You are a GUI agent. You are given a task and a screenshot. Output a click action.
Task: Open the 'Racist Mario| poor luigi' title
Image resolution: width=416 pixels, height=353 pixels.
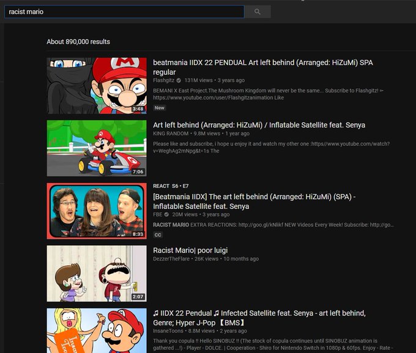point(190,251)
